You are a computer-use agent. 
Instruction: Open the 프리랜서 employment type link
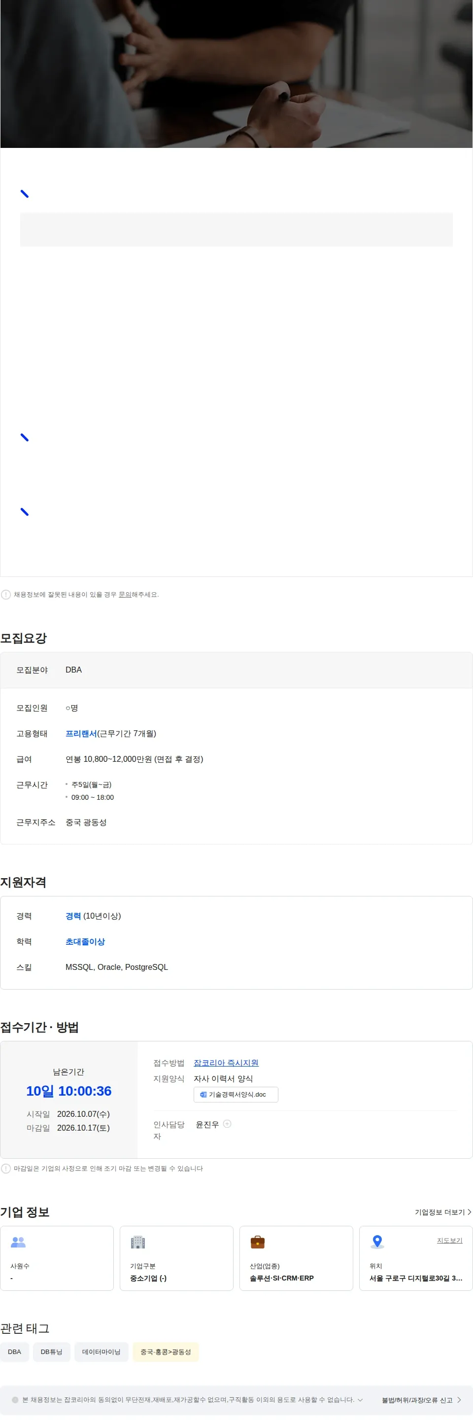[81, 734]
